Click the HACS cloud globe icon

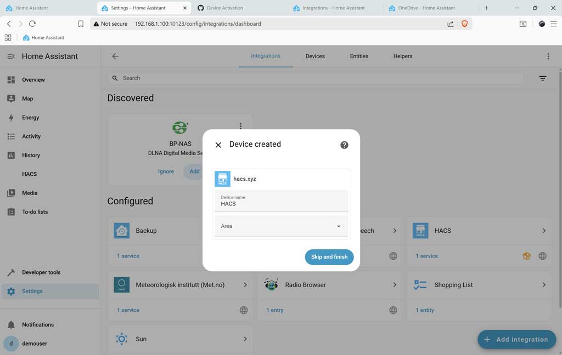[542, 256]
